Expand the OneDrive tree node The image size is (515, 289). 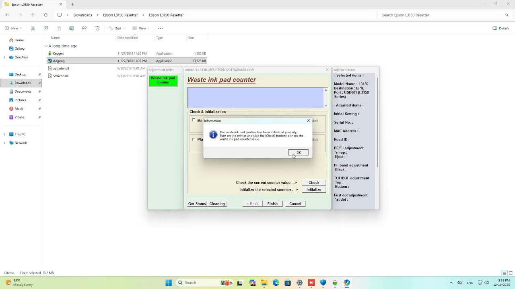pos(4,57)
